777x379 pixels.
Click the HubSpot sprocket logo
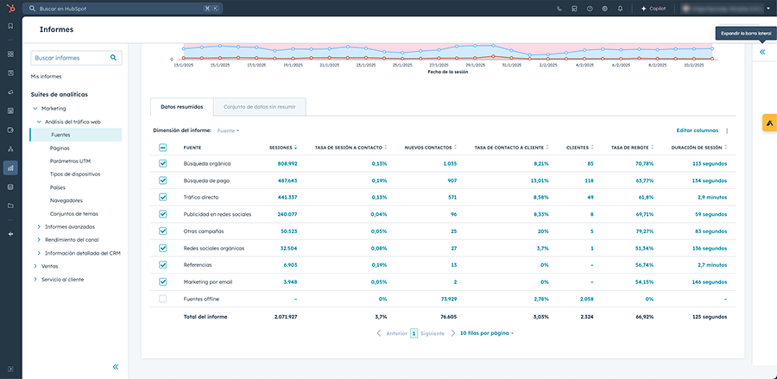coord(10,8)
